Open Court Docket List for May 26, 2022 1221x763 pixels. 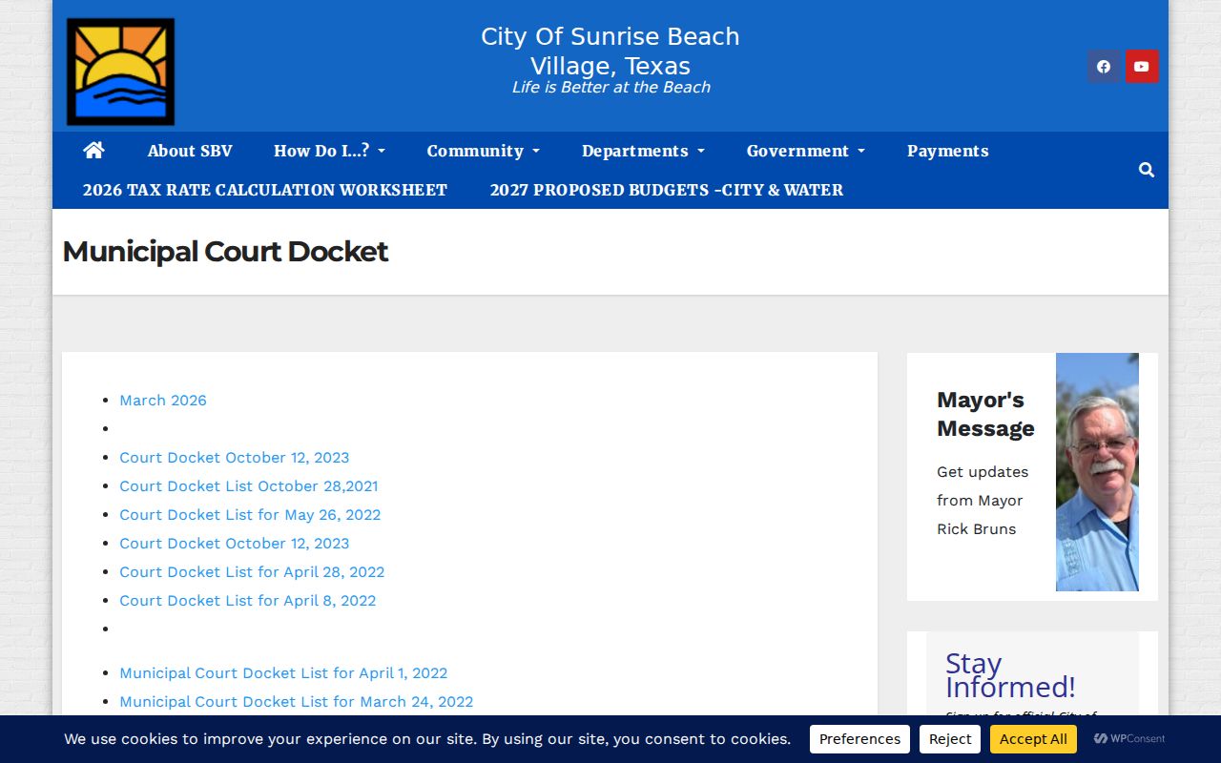250,515
